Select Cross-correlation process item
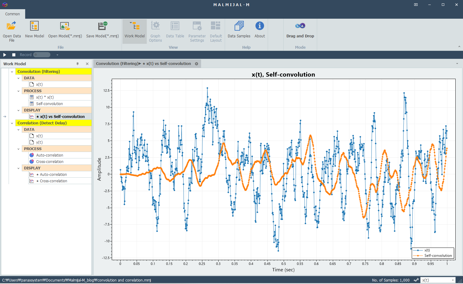Screen dimensions: 463x284 point(50,162)
